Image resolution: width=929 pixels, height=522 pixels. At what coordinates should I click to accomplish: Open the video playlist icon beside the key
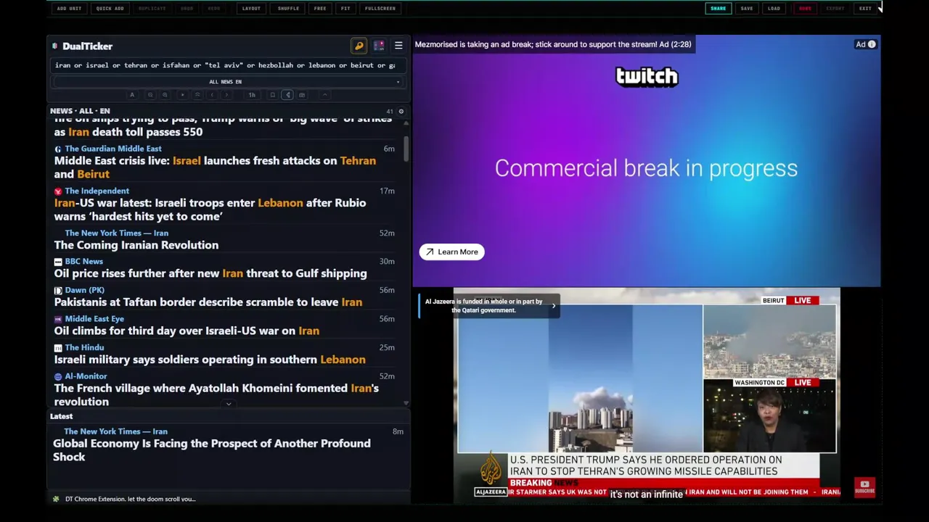(x=379, y=46)
